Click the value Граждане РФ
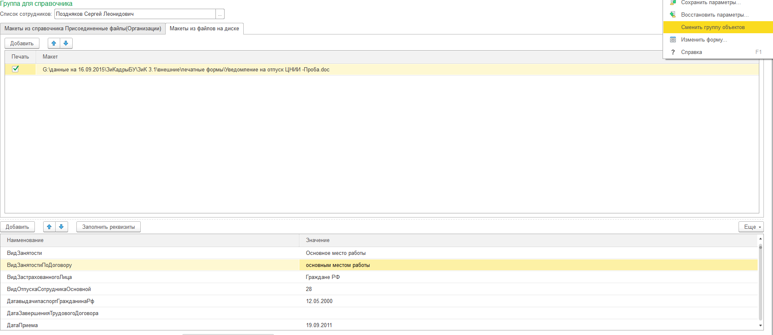The width and height of the screenshot is (773, 335). click(323, 277)
